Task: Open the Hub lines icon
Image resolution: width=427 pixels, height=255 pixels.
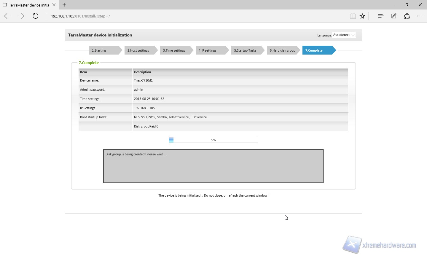Action: [380, 16]
